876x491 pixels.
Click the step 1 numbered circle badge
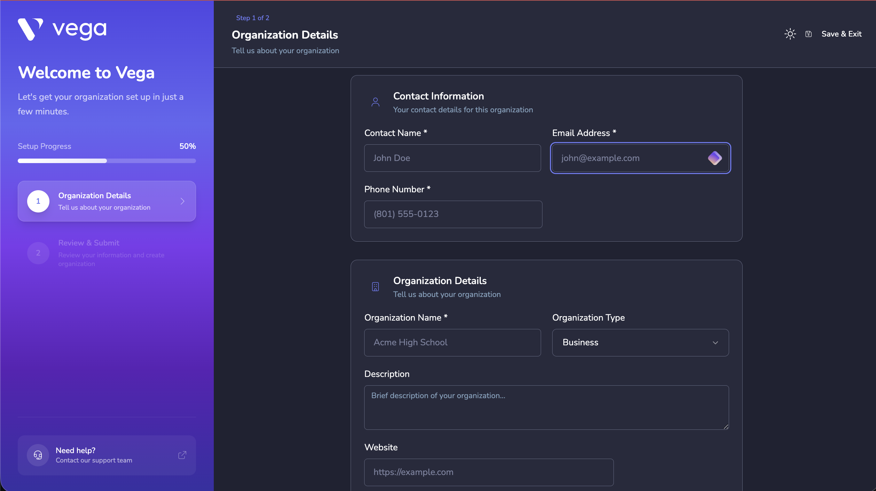click(38, 201)
